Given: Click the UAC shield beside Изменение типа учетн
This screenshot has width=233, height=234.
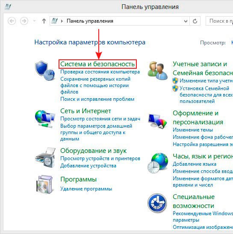Looking at the screenshot, I should tap(175, 81).
